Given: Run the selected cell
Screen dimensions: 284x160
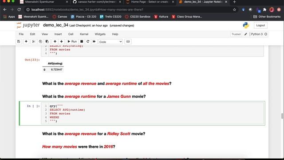Looking at the screenshot, I should tap(72, 41).
